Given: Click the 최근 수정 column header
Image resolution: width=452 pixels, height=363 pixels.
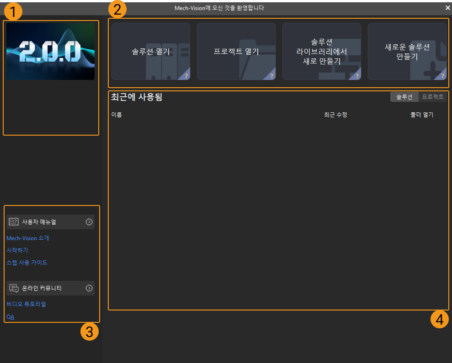Looking at the screenshot, I should tap(335, 115).
